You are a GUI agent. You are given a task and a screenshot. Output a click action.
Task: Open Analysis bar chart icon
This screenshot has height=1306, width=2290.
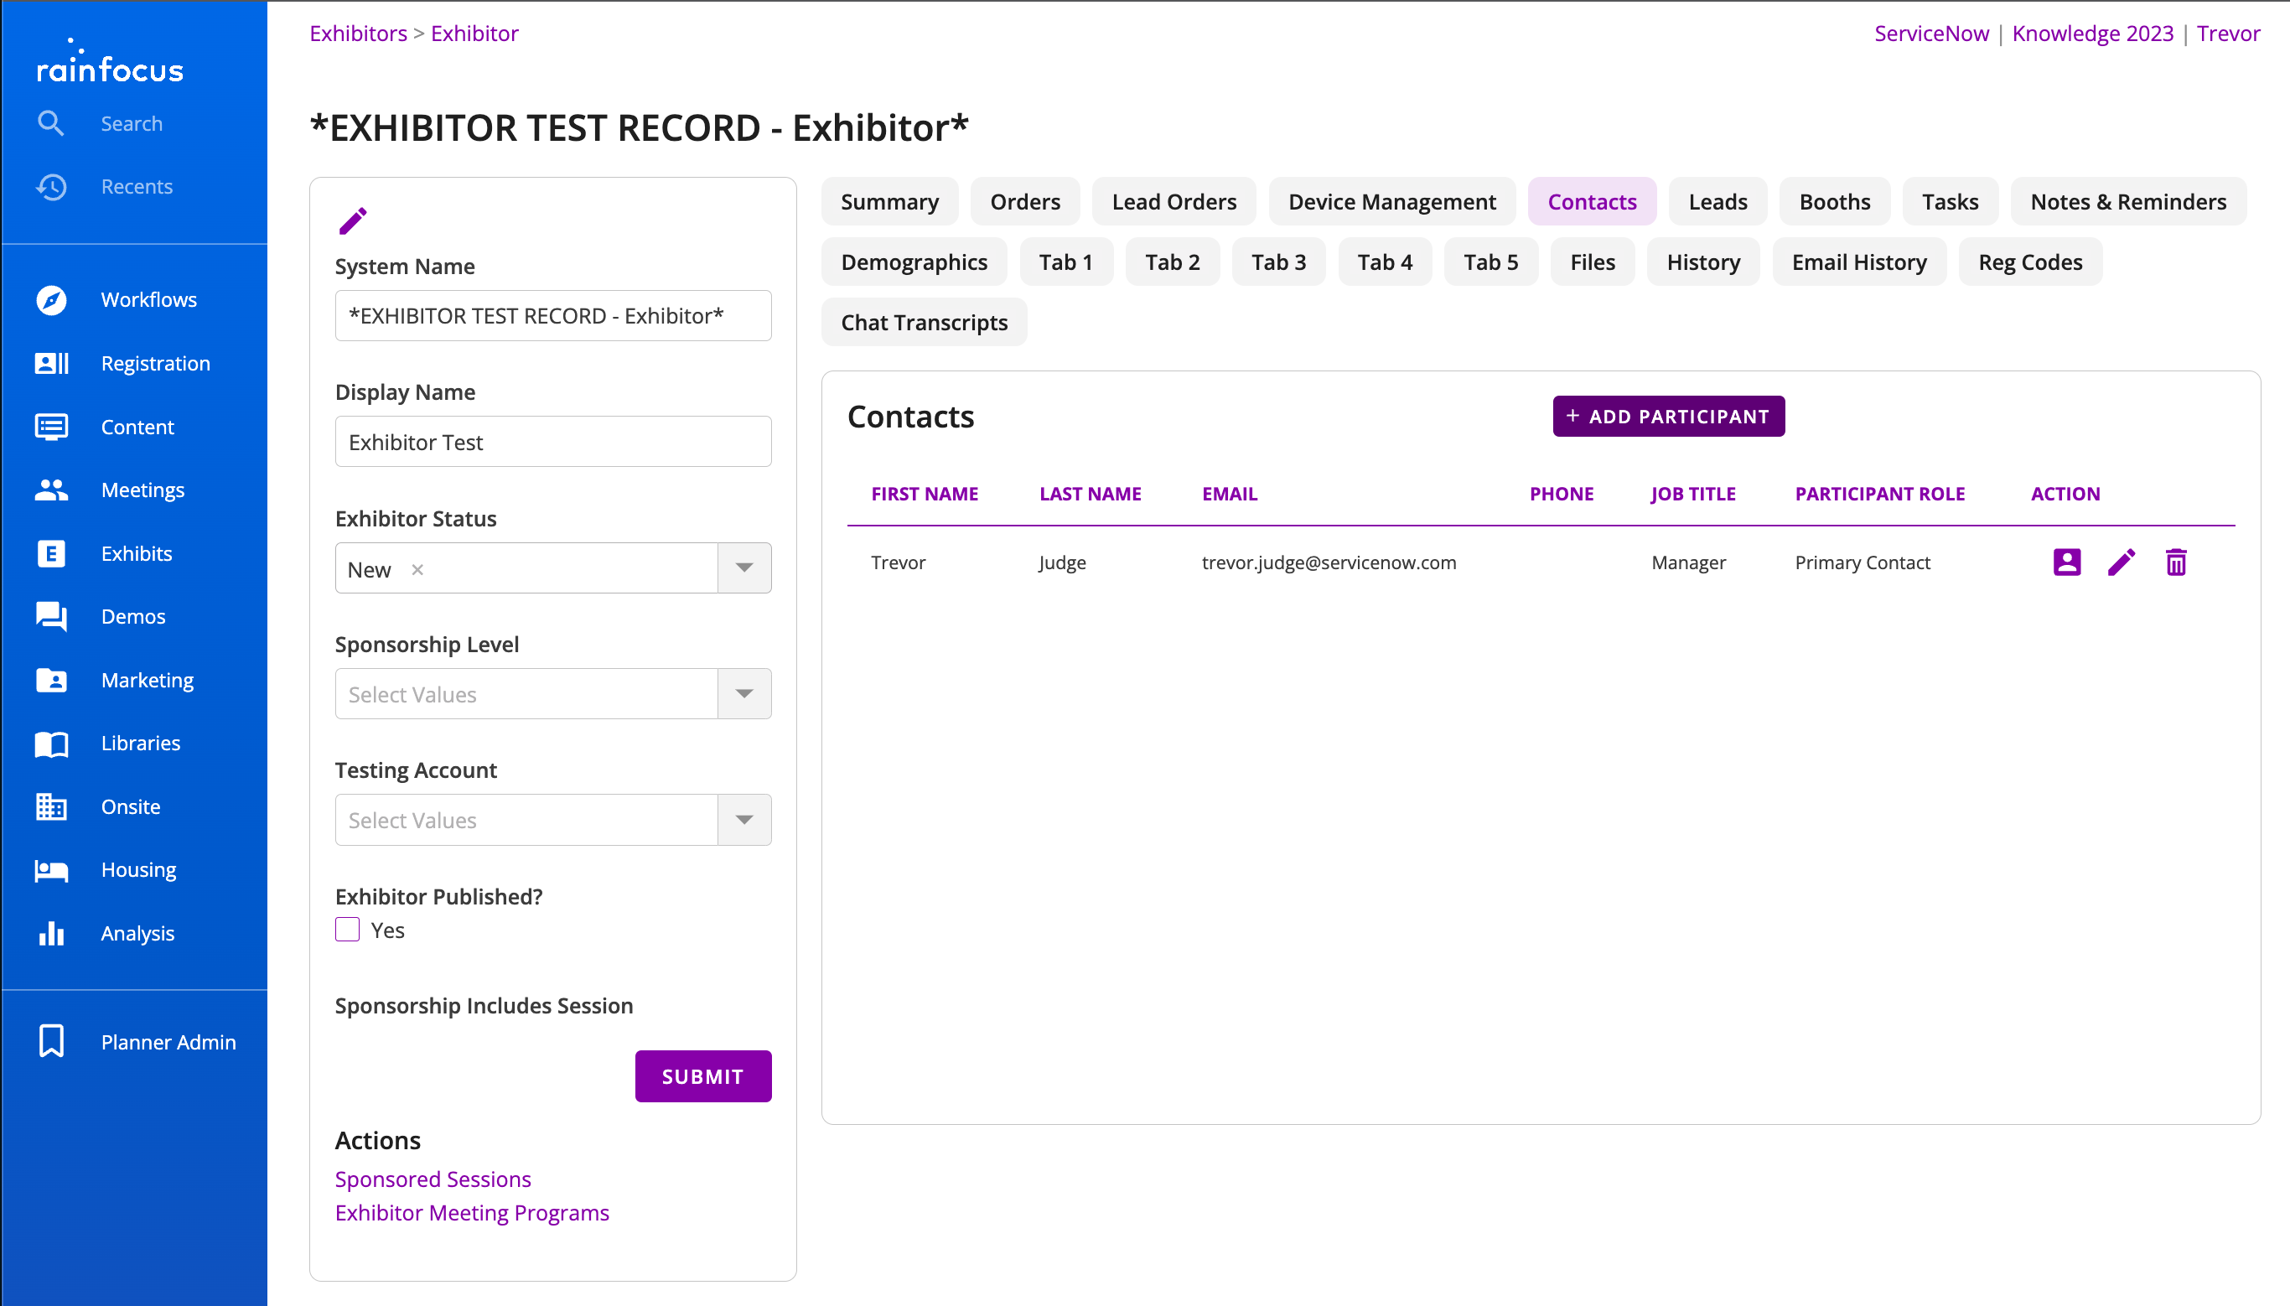tap(51, 933)
